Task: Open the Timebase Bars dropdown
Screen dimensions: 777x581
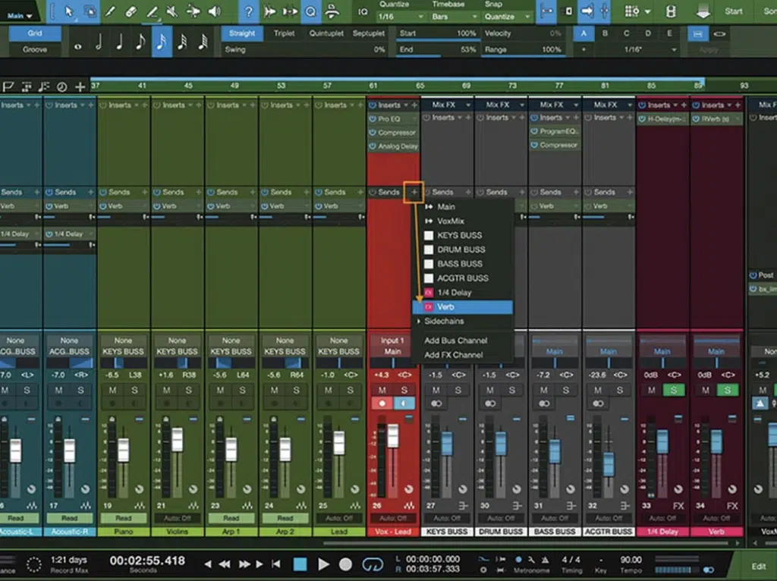Action: pyautogui.click(x=454, y=17)
